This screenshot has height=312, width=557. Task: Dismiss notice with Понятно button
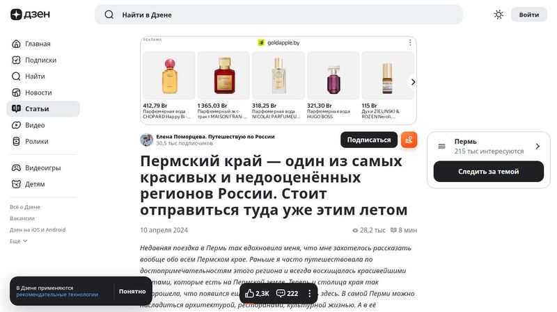point(132,291)
